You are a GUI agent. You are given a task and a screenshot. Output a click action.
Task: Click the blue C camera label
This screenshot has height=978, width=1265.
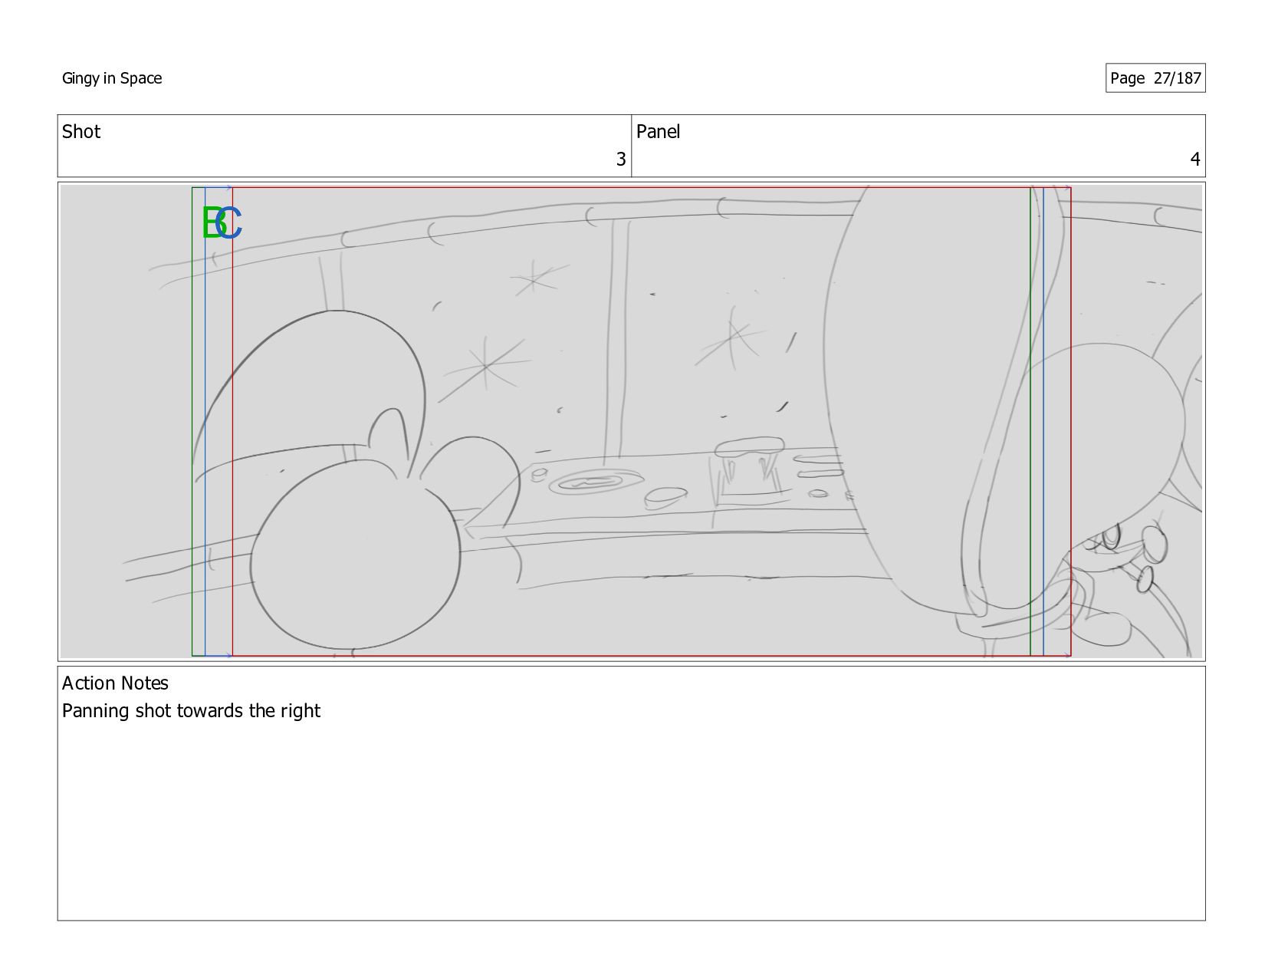pos(230,223)
